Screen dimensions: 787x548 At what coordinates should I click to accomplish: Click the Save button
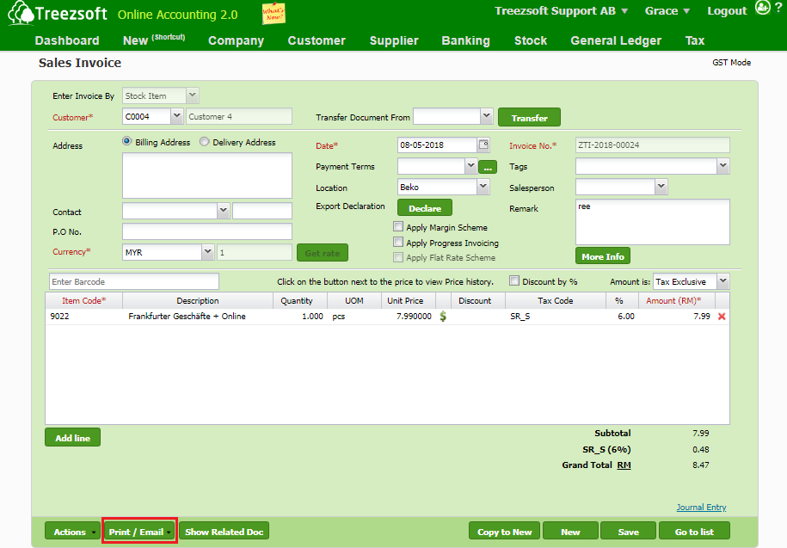[628, 531]
